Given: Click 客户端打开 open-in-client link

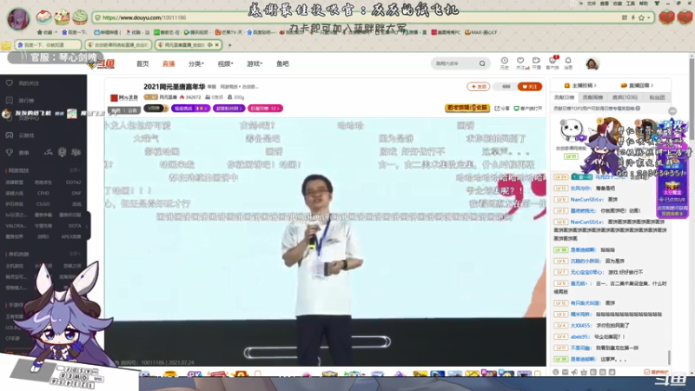Looking at the screenshot, I should point(528,108).
